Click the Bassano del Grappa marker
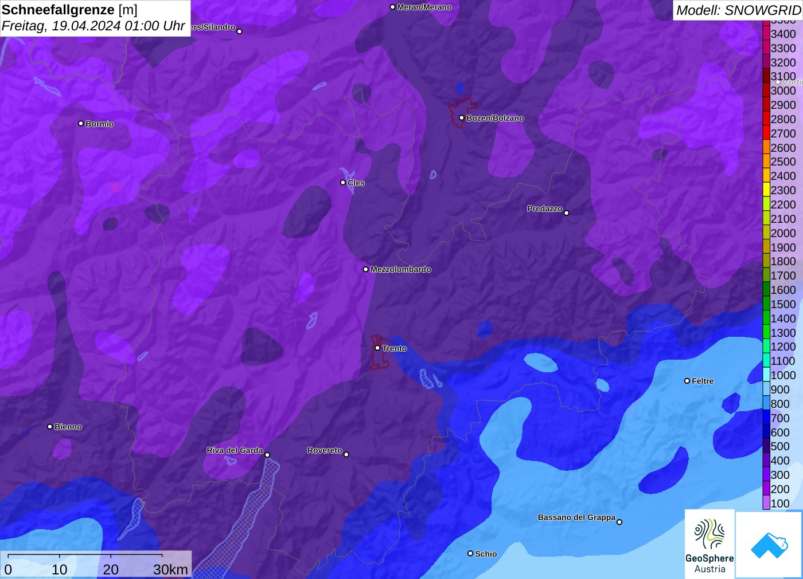Image resolution: width=803 pixels, height=579 pixels. [619, 522]
